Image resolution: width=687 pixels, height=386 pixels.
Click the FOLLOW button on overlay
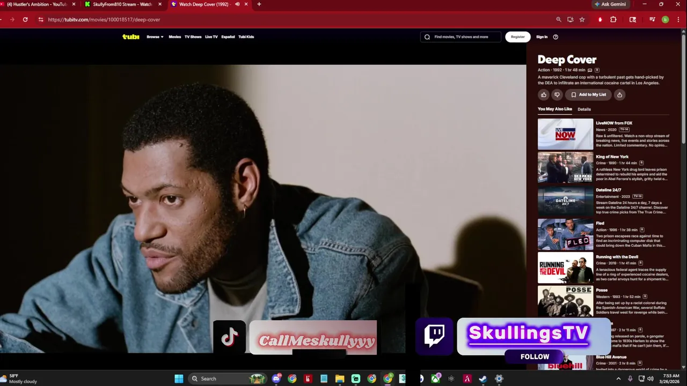pyautogui.click(x=535, y=357)
